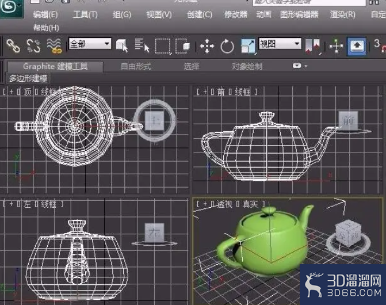This screenshot has height=305, width=386.
Task: Open the 工具(T) menu
Action: click(85, 14)
